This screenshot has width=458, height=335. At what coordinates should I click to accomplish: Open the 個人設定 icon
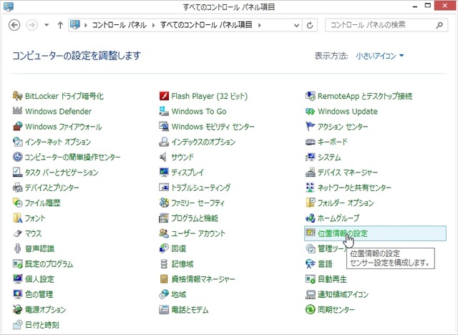(x=17, y=279)
